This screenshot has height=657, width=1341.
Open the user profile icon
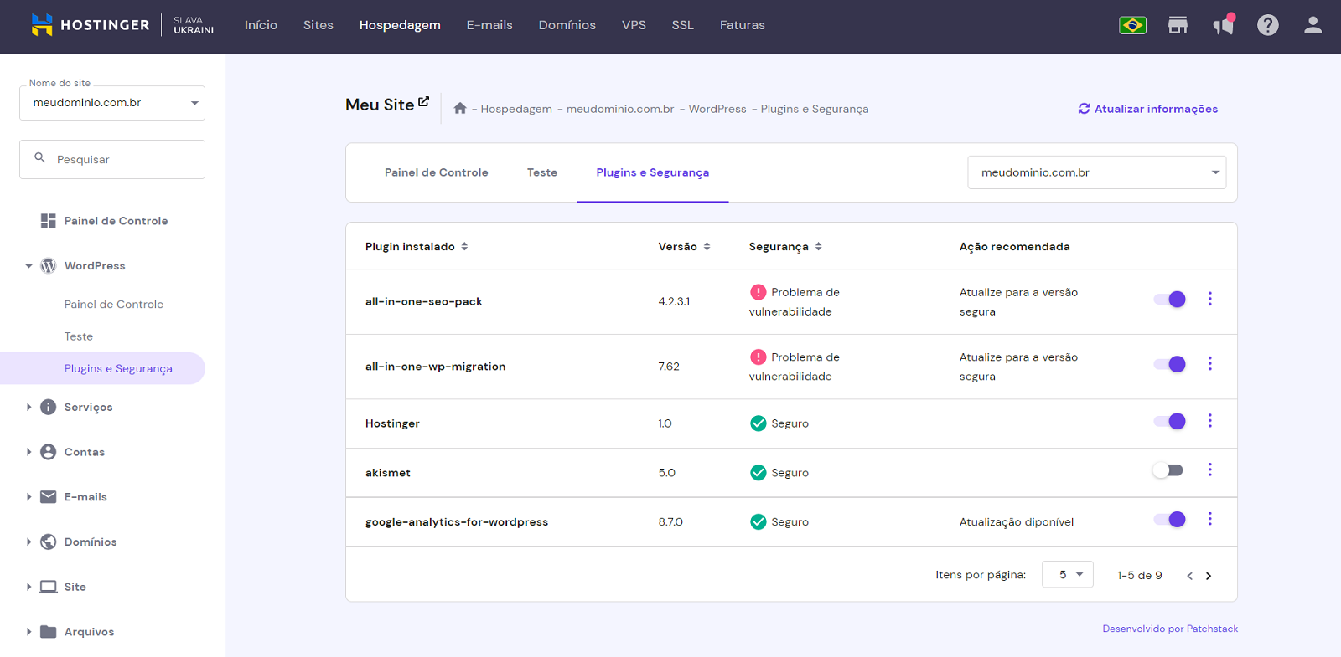click(x=1313, y=25)
